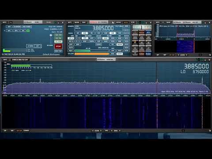Toggle LO LOCK
The image size is (212, 159).
click(58, 42)
